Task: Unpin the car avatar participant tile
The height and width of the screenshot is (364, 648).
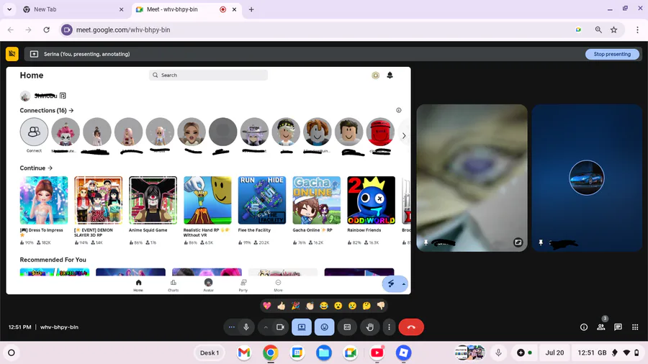Action: pyautogui.click(x=541, y=242)
